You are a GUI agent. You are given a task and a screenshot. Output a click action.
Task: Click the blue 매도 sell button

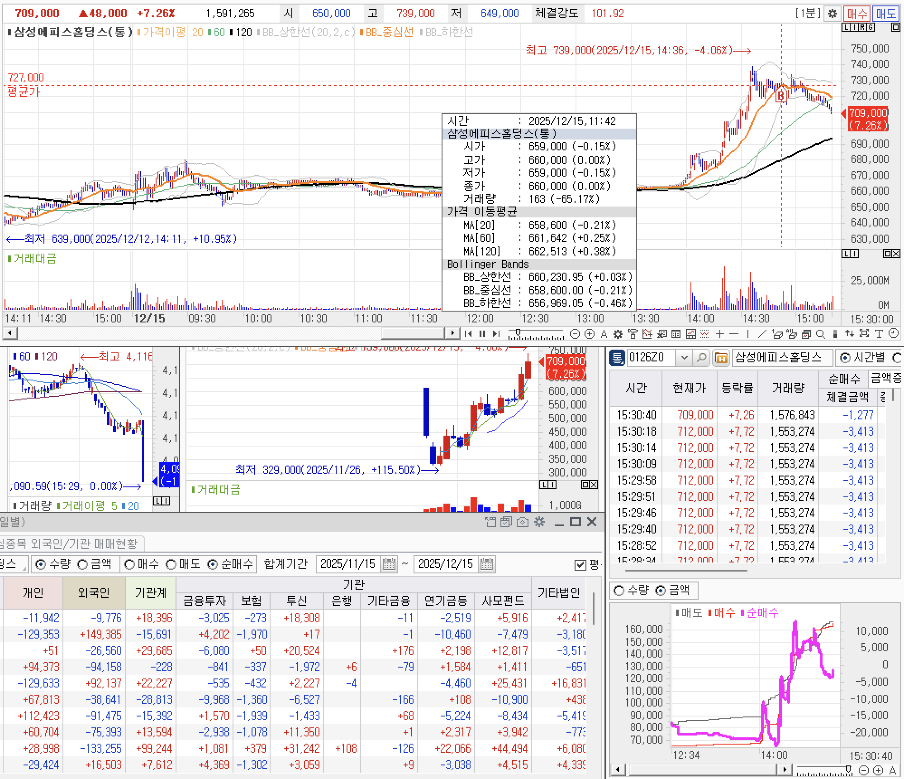pos(886,14)
